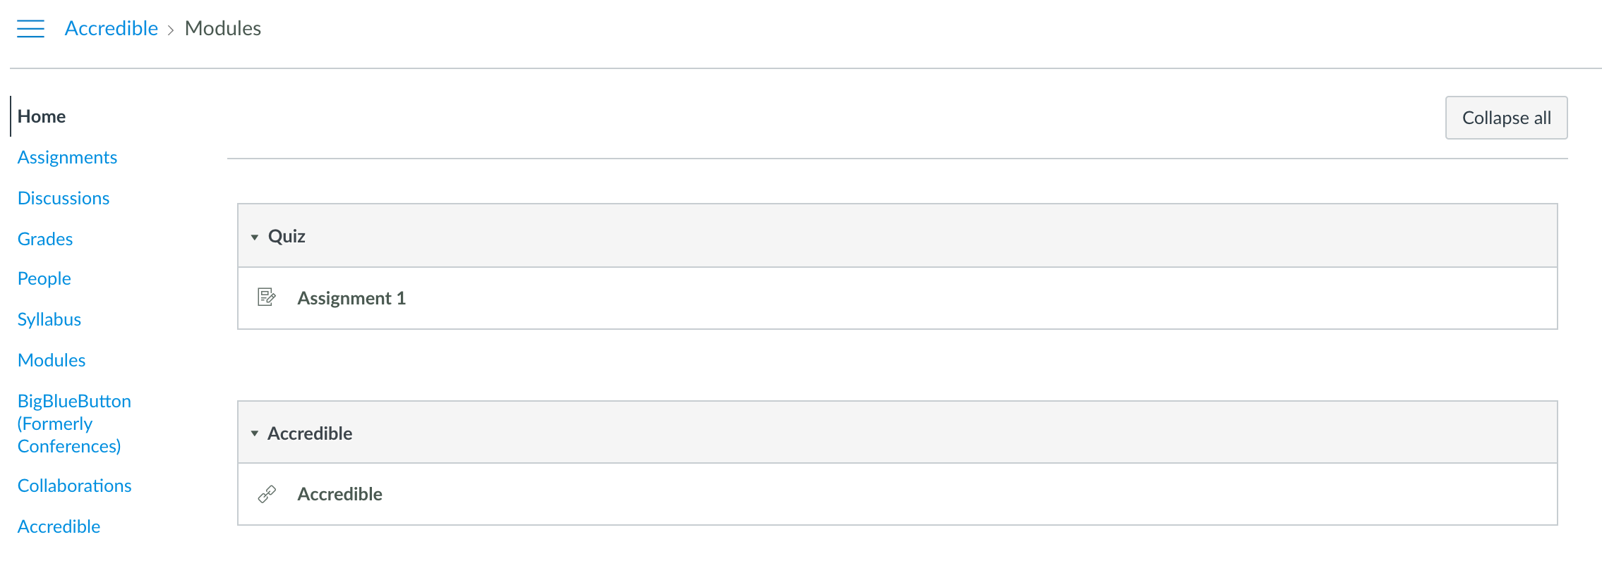Collapse the Accredible module

255,433
